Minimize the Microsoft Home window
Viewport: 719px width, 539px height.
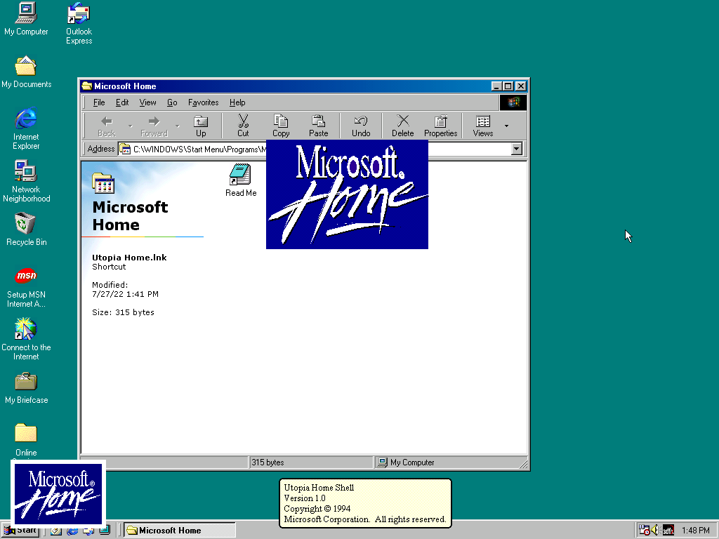click(x=496, y=86)
